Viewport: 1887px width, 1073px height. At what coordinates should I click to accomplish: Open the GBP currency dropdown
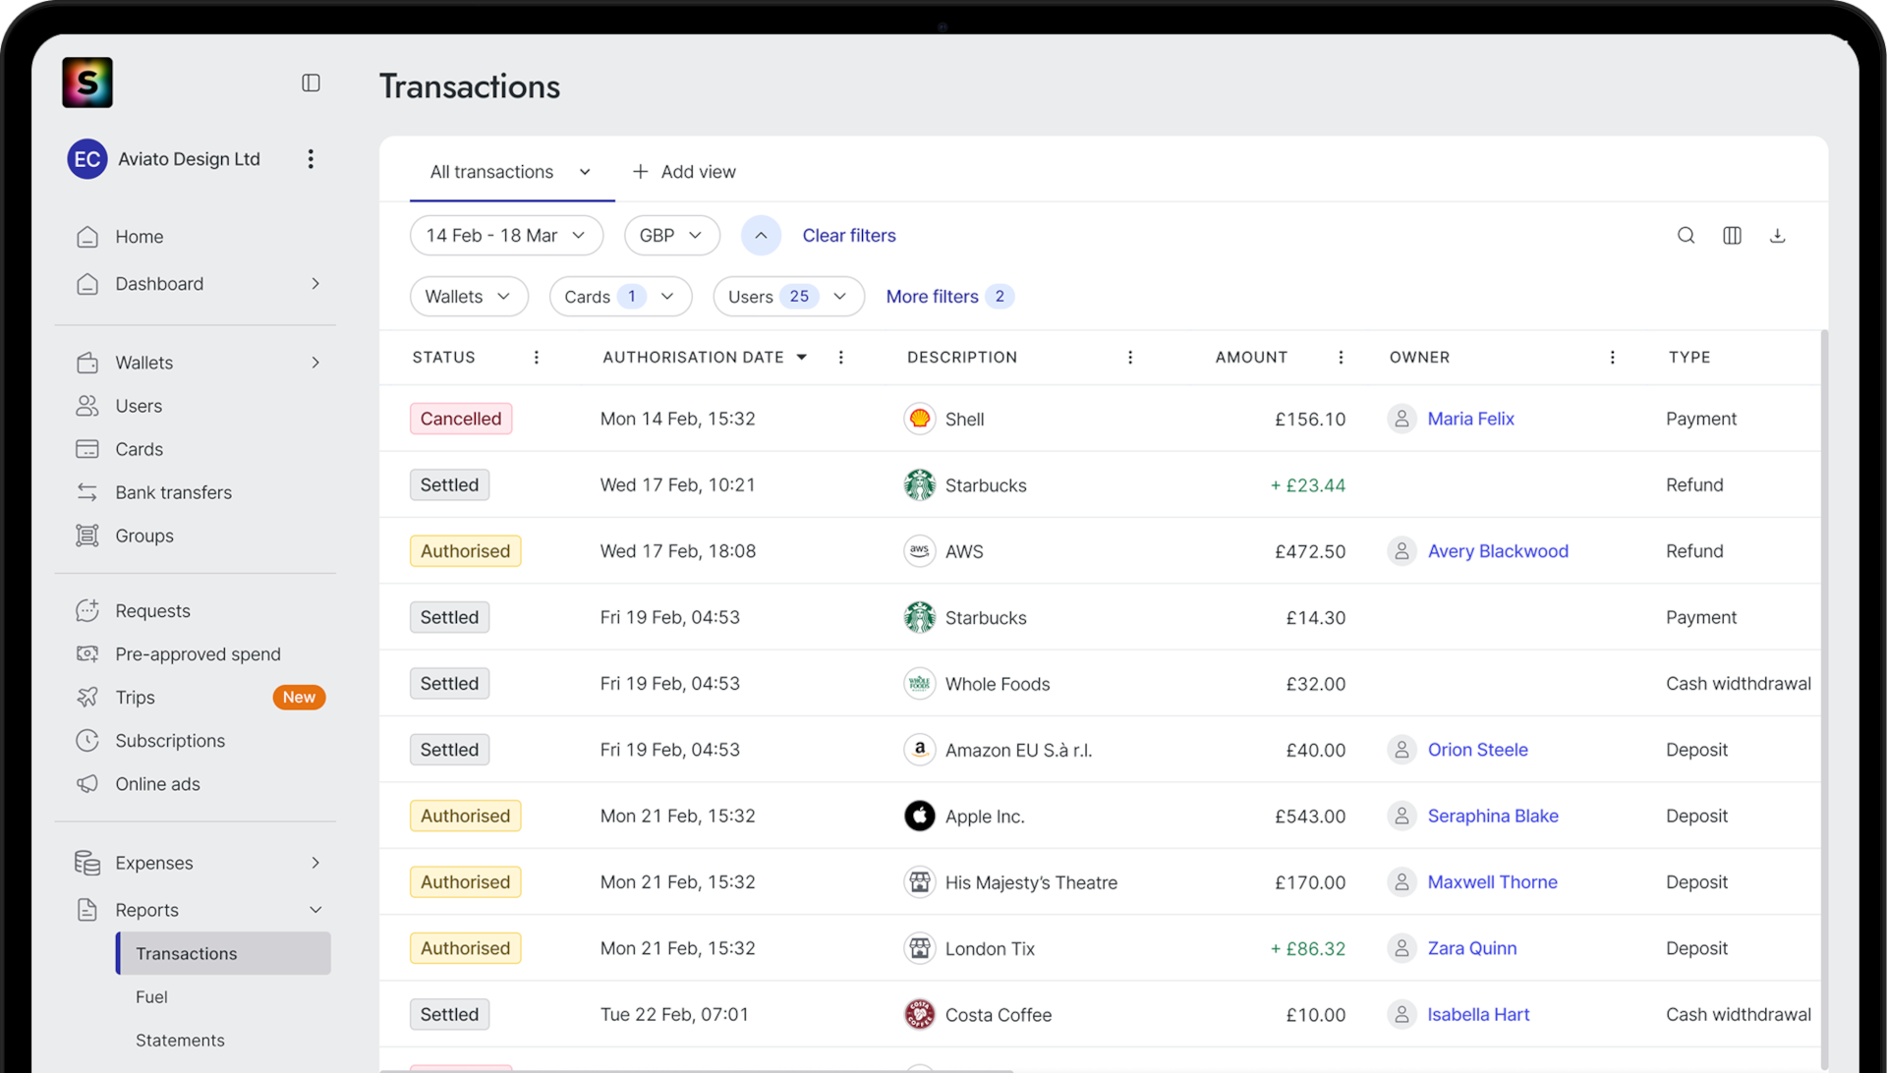coord(671,236)
